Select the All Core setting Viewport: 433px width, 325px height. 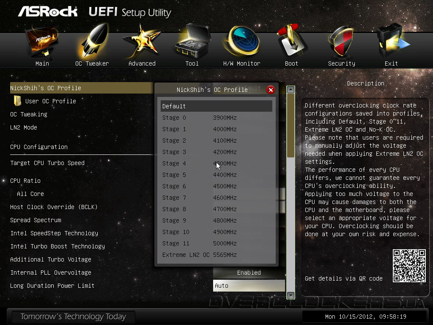click(30, 194)
